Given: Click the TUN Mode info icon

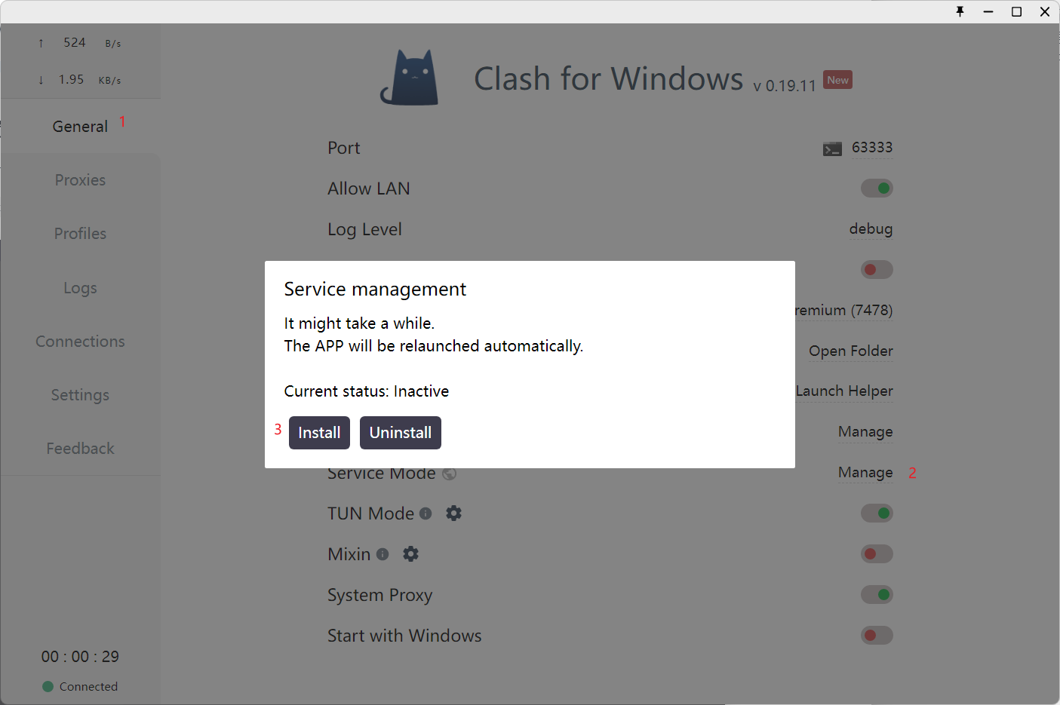Looking at the screenshot, I should [426, 513].
